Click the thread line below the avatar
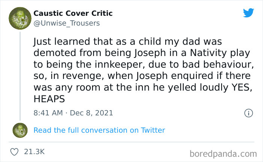The height and width of the screenshot is (162, 263). [x=20, y=75]
